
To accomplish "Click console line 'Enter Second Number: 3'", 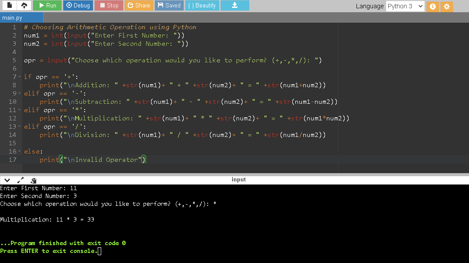I will click(x=38, y=196).
